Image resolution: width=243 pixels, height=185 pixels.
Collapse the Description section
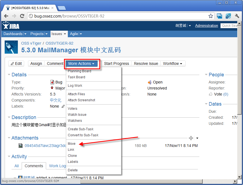[x=9, y=117]
